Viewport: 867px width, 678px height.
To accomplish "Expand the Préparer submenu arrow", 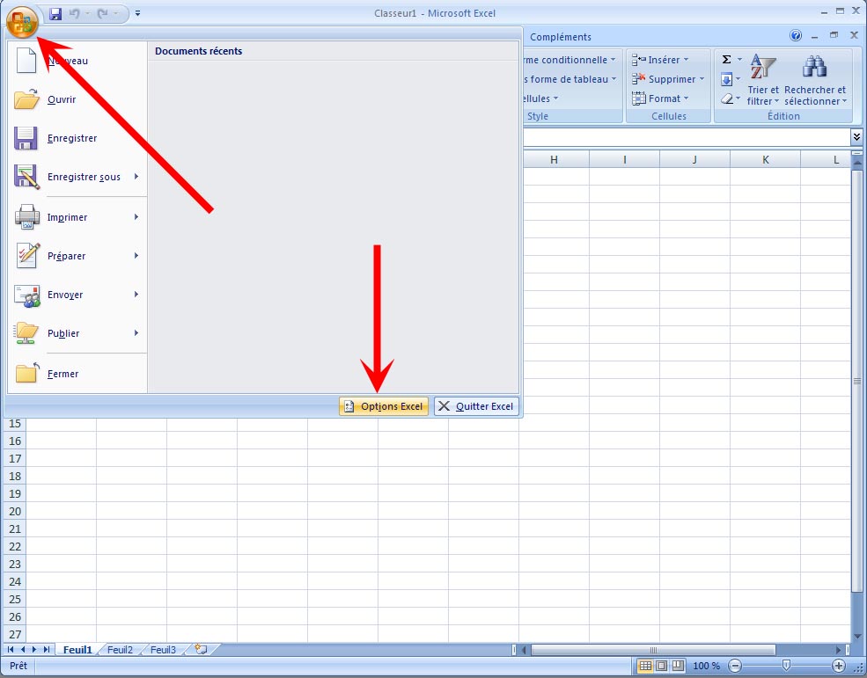I will (136, 256).
